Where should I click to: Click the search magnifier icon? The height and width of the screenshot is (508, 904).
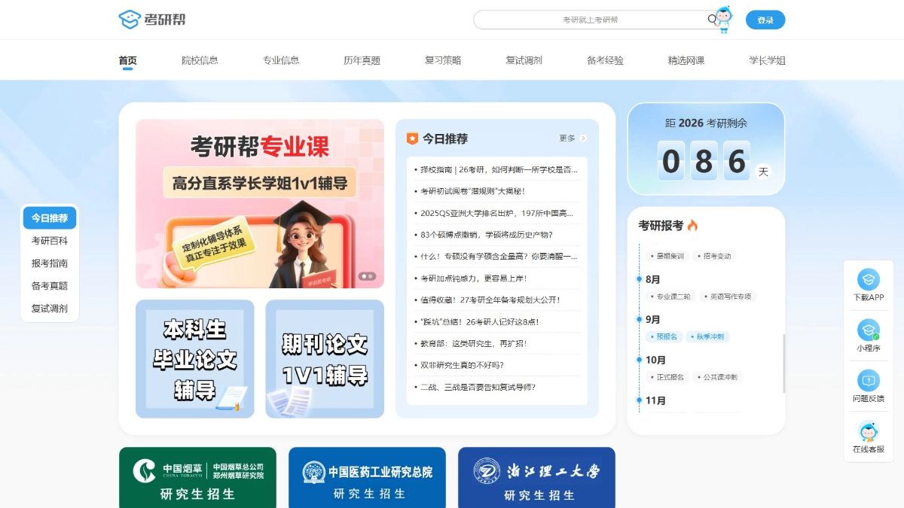click(x=712, y=20)
